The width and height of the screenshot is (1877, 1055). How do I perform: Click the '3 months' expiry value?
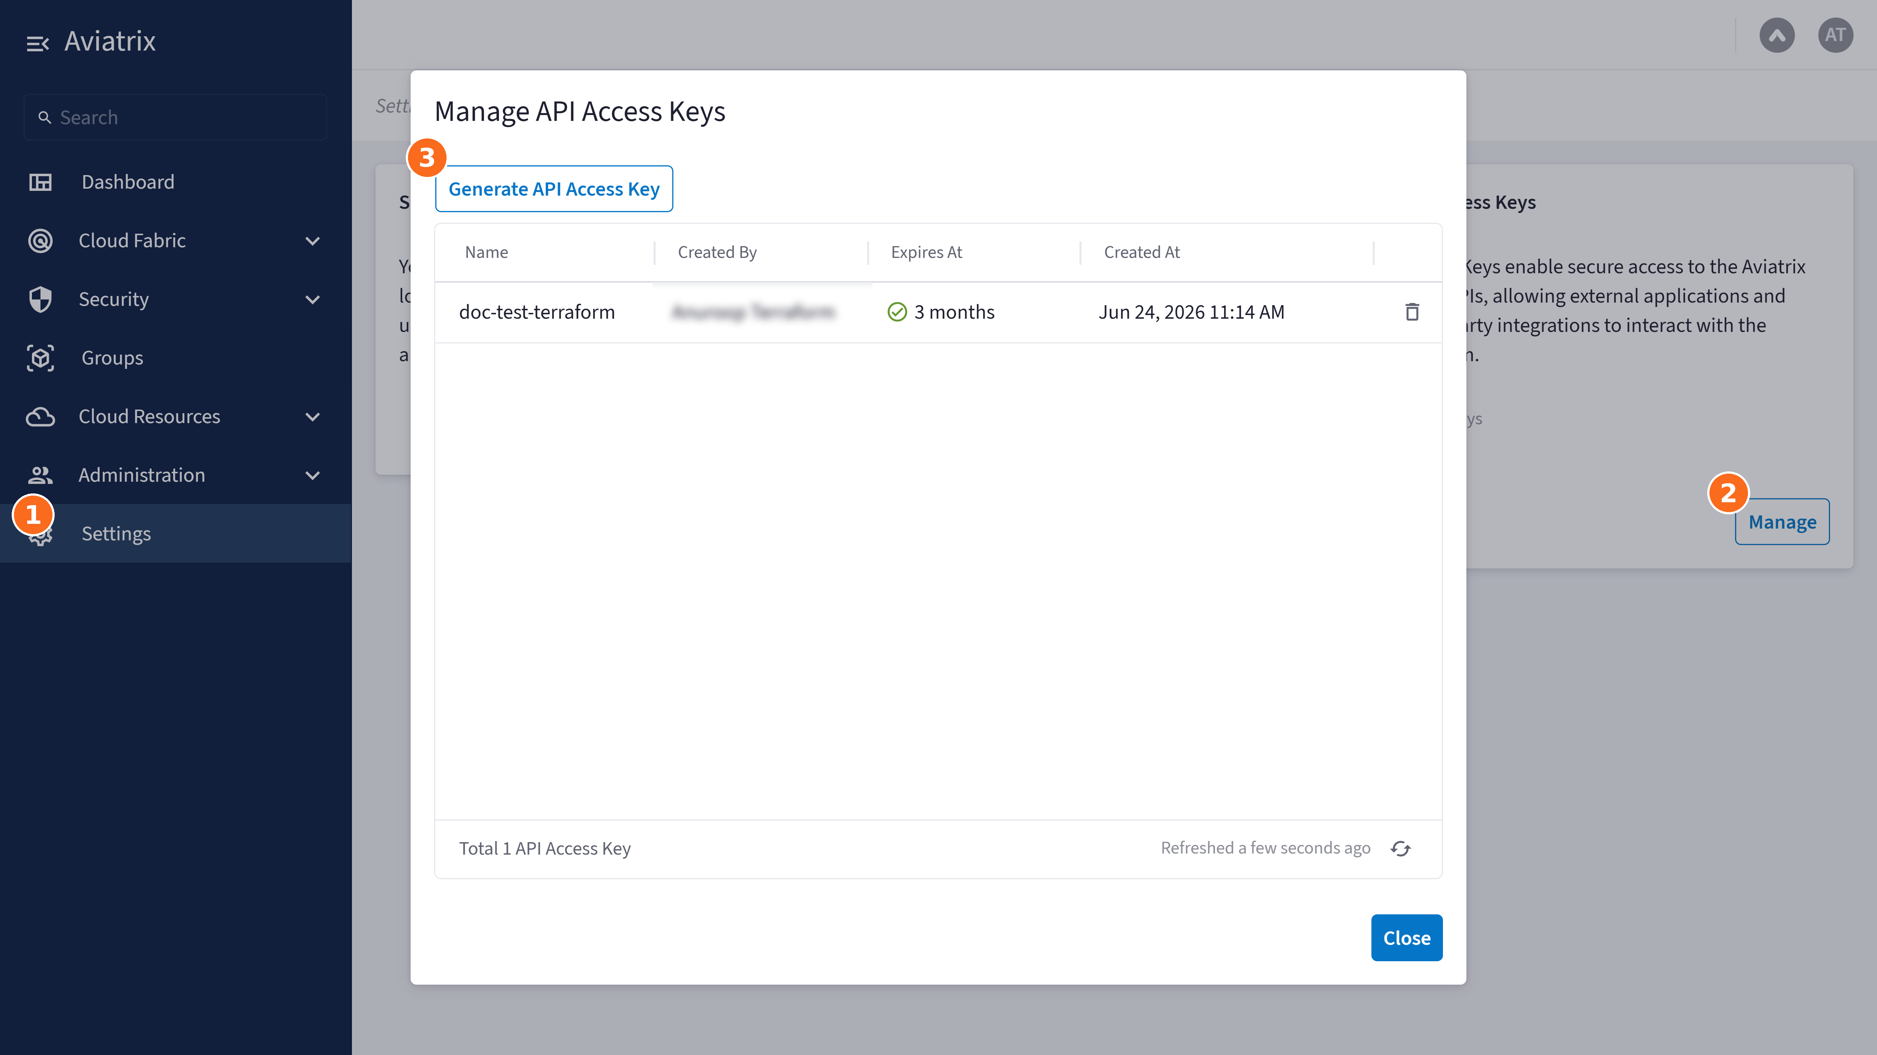coord(955,312)
